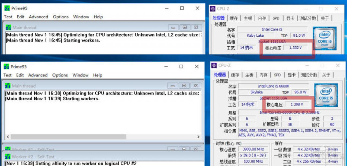
Task: Click the 95.0 W TDP value
Action: coord(300,92)
